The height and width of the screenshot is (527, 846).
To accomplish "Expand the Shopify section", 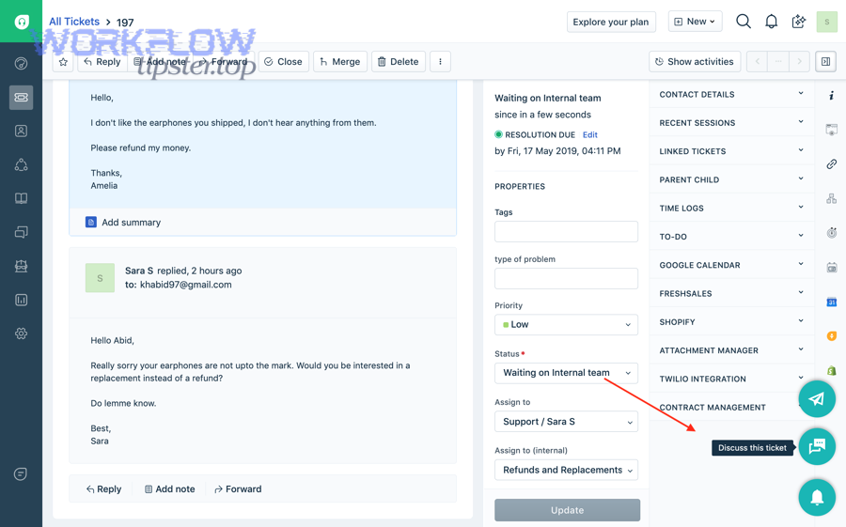I will coord(731,322).
